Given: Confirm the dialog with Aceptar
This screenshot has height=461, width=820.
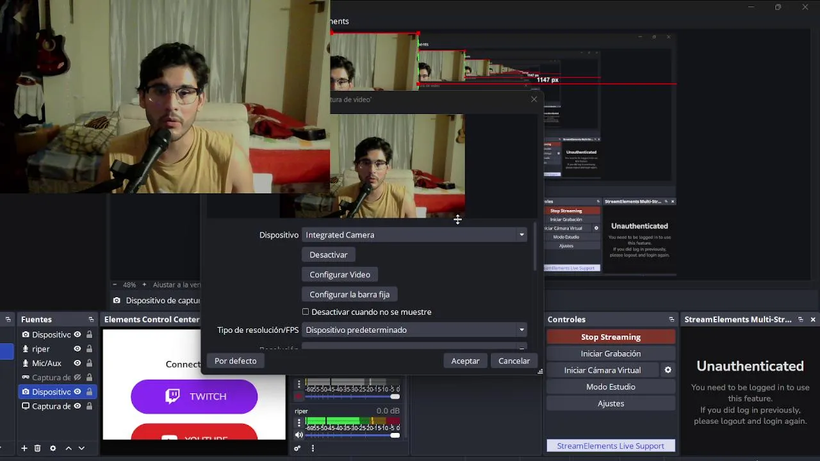Looking at the screenshot, I should coord(465,361).
